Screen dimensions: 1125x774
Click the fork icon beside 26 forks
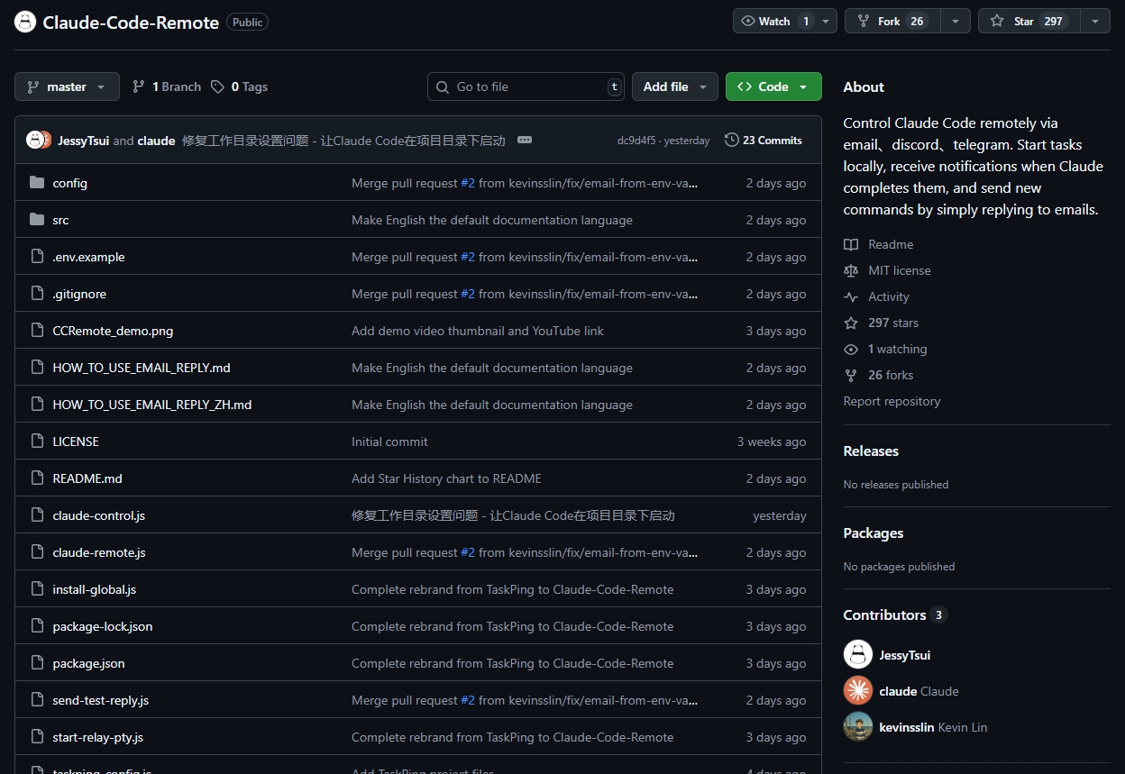(851, 375)
